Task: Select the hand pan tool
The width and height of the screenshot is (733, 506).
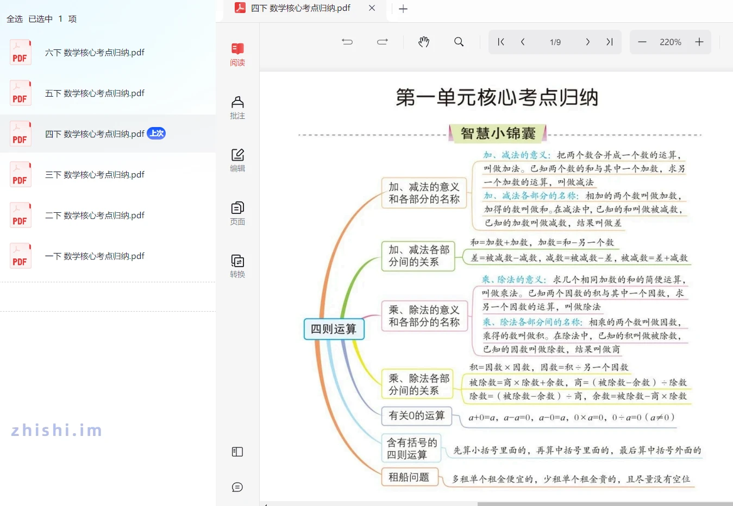Action: click(424, 42)
